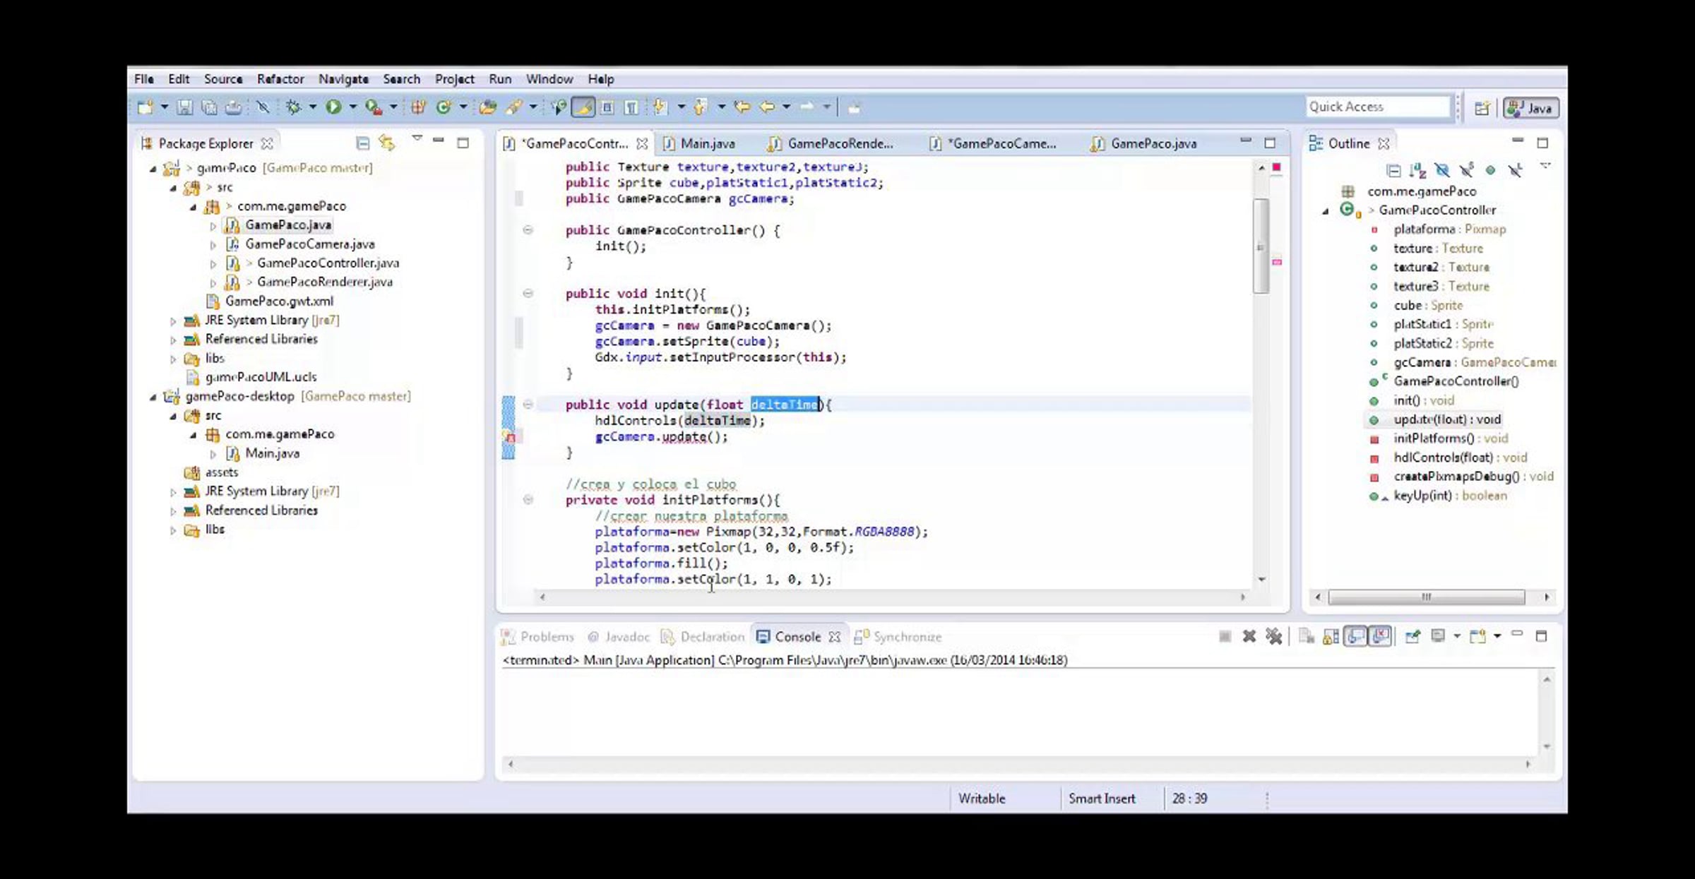The width and height of the screenshot is (1695, 879).
Task: Click Open Console icon
Action: pyautogui.click(x=1477, y=637)
